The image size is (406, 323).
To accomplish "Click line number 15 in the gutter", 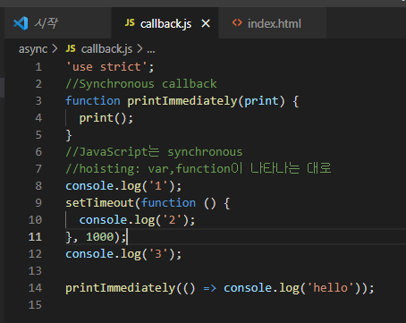I will (x=35, y=305).
